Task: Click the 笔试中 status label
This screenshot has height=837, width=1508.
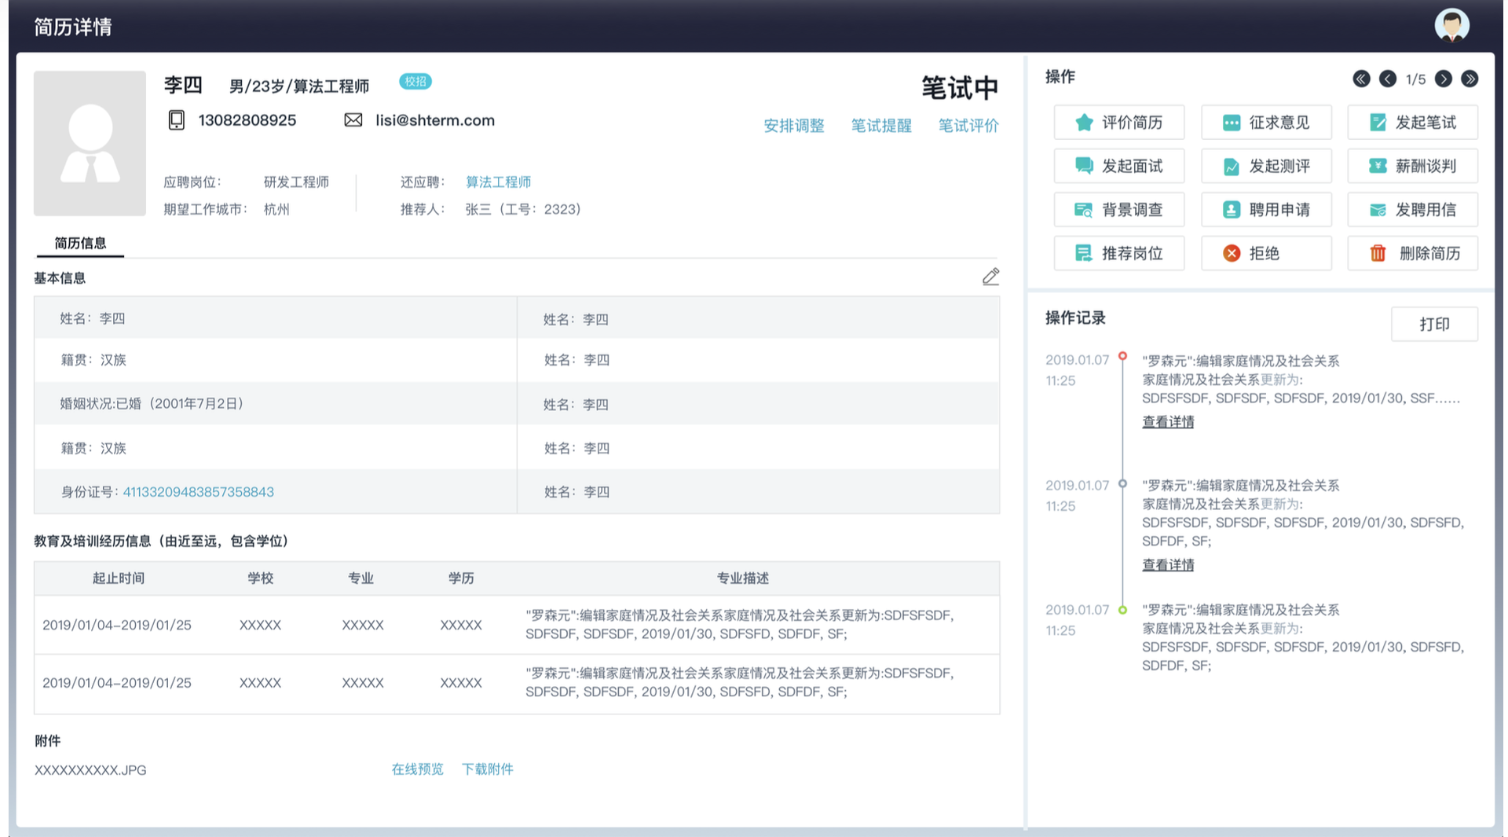Action: pyautogui.click(x=960, y=87)
